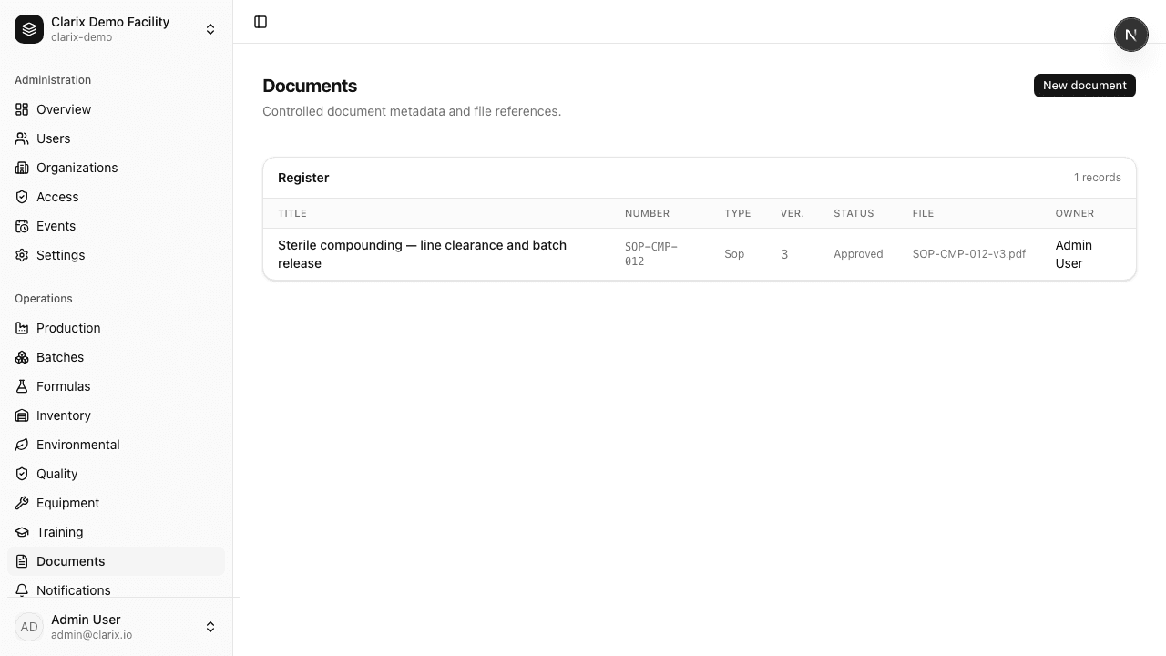Open Equipment in the sidebar
1166x656 pixels.
tap(116, 503)
